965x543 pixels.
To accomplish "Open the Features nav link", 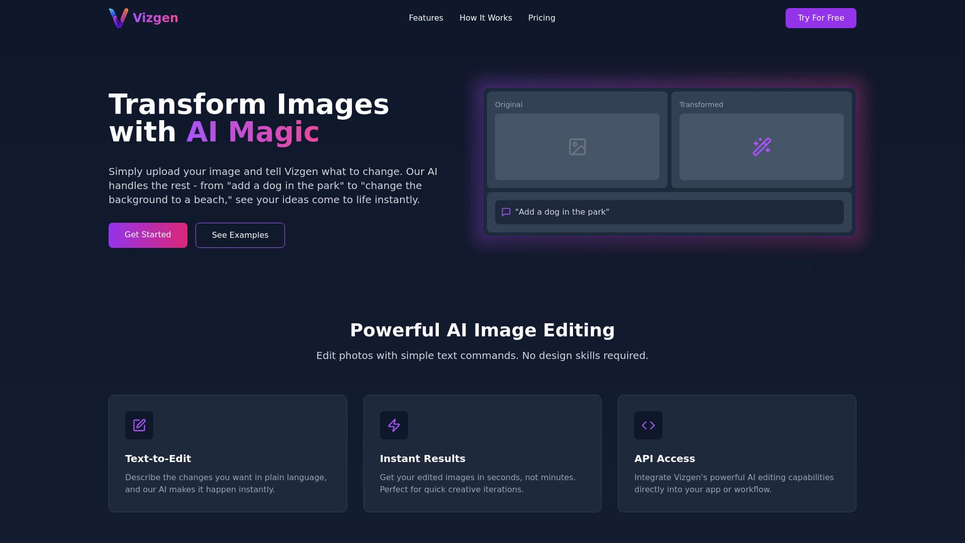I will pos(426,18).
